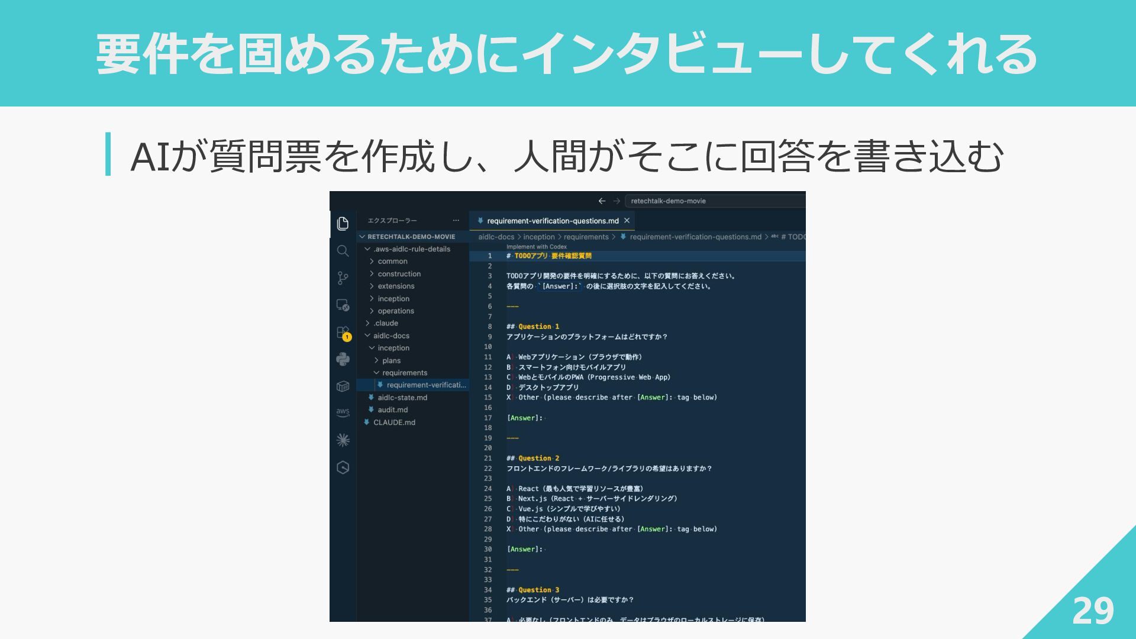1136x639 pixels.
Task: Expand the .claude folder
Action: [x=385, y=323]
